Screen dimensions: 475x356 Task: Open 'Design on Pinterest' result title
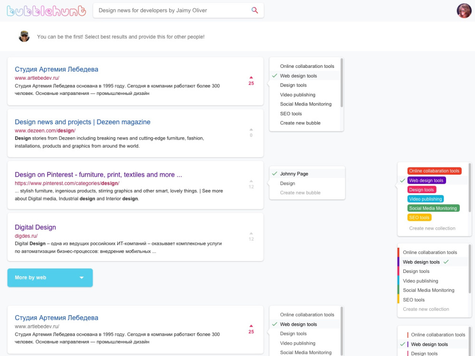(98, 175)
